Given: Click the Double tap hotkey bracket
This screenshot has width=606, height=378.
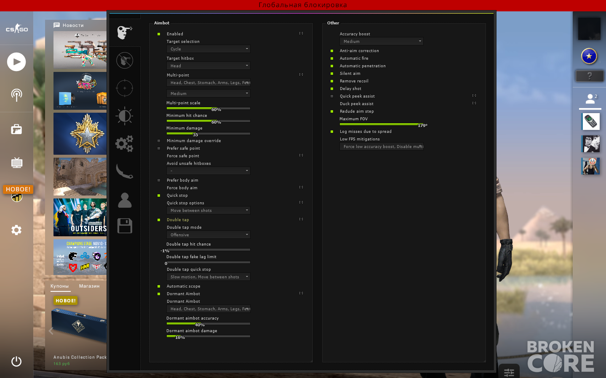Looking at the screenshot, I should (301, 219).
